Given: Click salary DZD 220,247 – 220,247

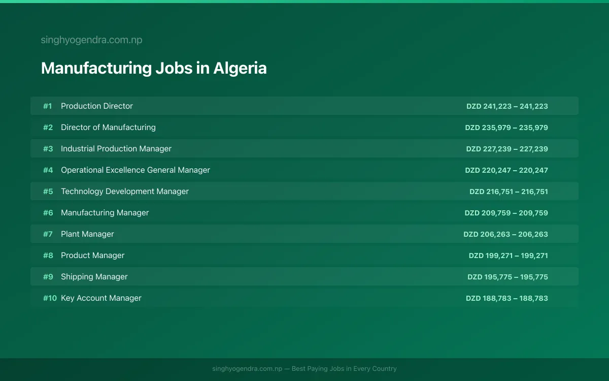Looking at the screenshot, I should tap(506, 170).
